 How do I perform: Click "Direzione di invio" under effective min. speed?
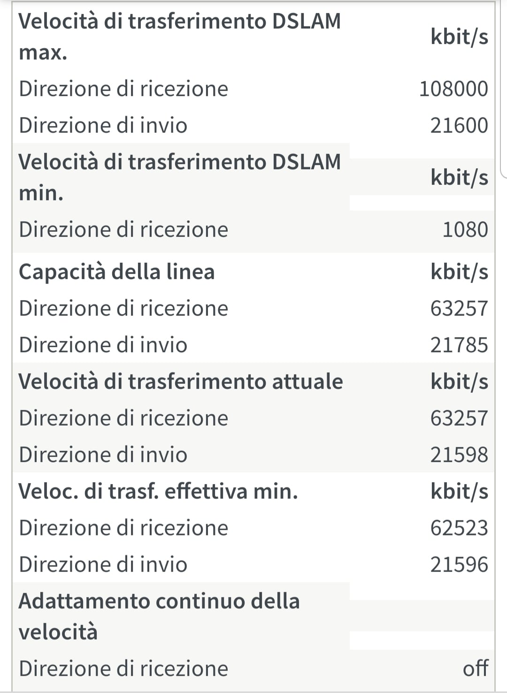coord(103,565)
